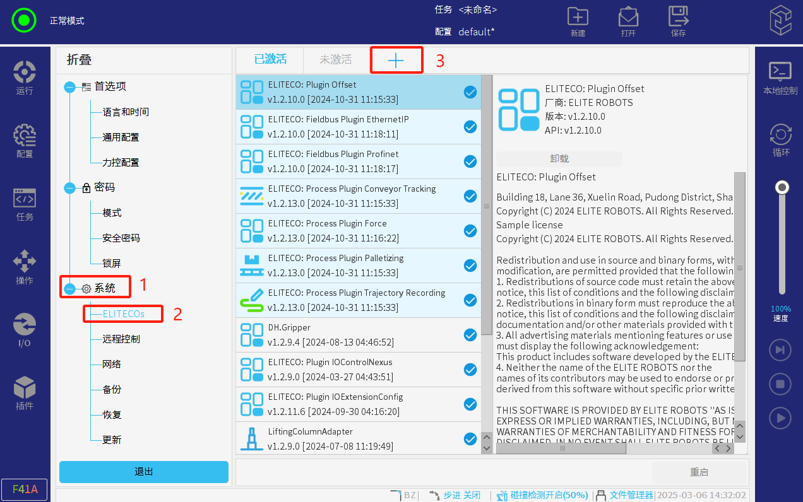Open the 任务 (Task) sidebar icon
This screenshot has width=803, height=502.
25,203
